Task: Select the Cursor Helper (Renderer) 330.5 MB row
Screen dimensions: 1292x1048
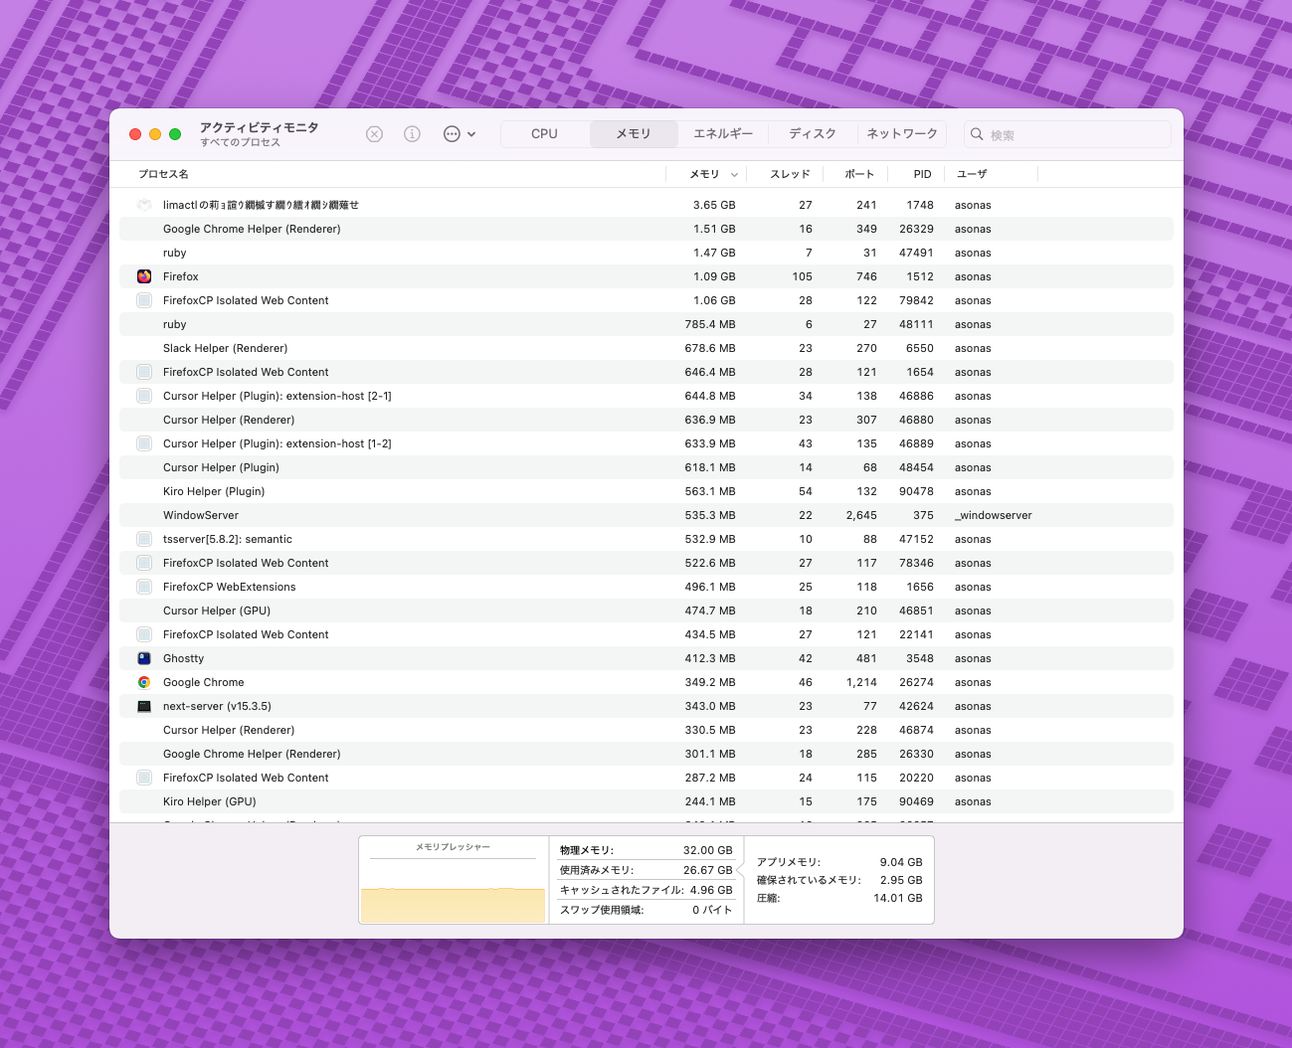Action: (x=646, y=730)
